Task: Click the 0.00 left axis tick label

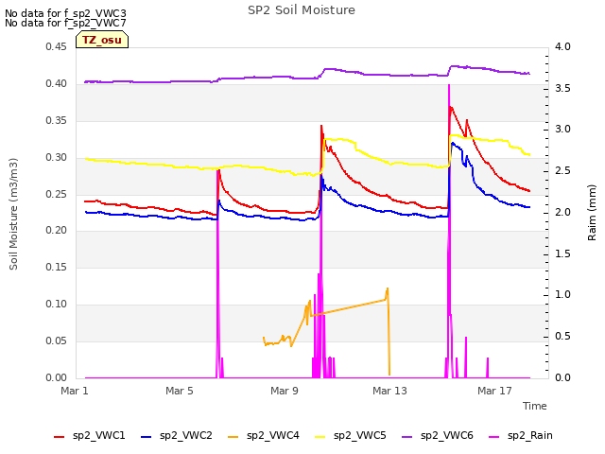Action: [x=57, y=377]
